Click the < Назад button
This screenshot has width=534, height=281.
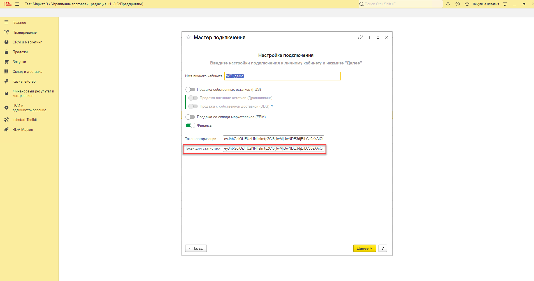[196, 248]
